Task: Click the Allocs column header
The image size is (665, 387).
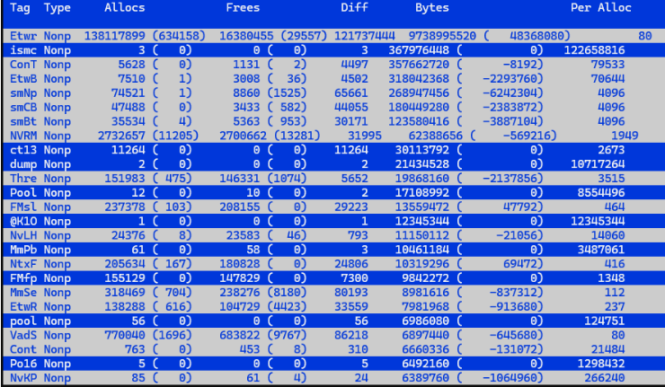Action: click(x=125, y=7)
